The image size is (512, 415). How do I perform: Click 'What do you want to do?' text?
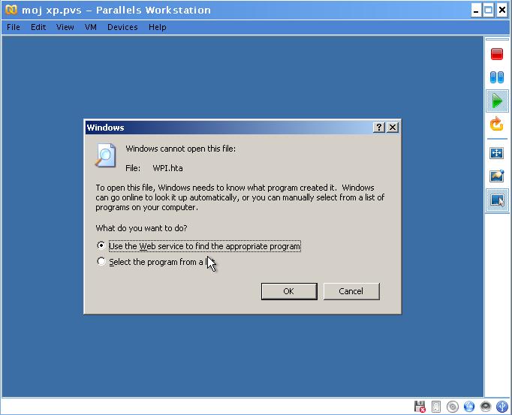click(x=141, y=228)
